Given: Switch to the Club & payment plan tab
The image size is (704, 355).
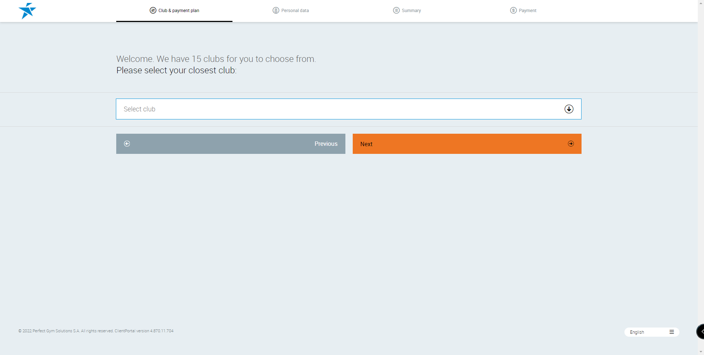Looking at the screenshot, I should pos(179,11).
